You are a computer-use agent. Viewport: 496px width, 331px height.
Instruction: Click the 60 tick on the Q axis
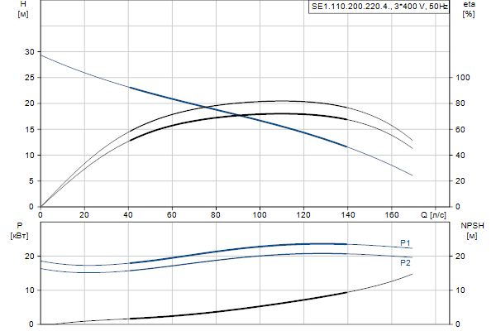pos(172,215)
